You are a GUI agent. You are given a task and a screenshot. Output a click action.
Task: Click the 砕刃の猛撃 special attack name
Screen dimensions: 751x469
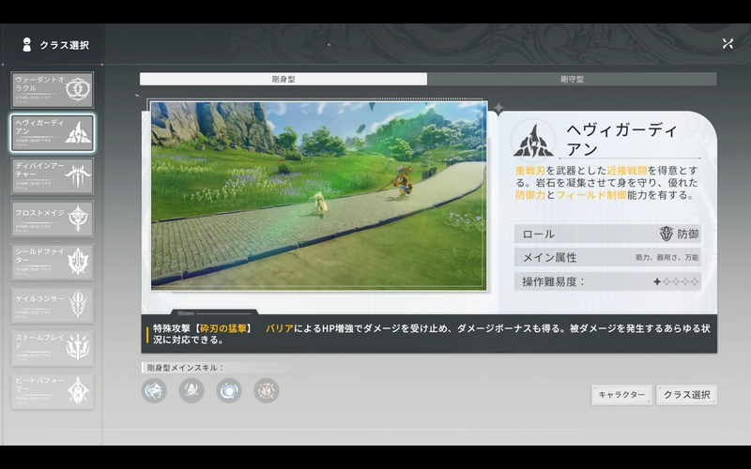(x=223, y=328)
